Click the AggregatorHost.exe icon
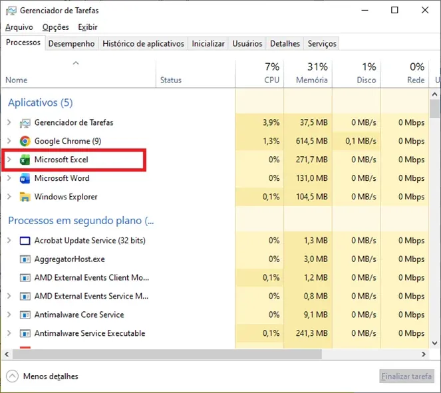 (x=25, y=259)
